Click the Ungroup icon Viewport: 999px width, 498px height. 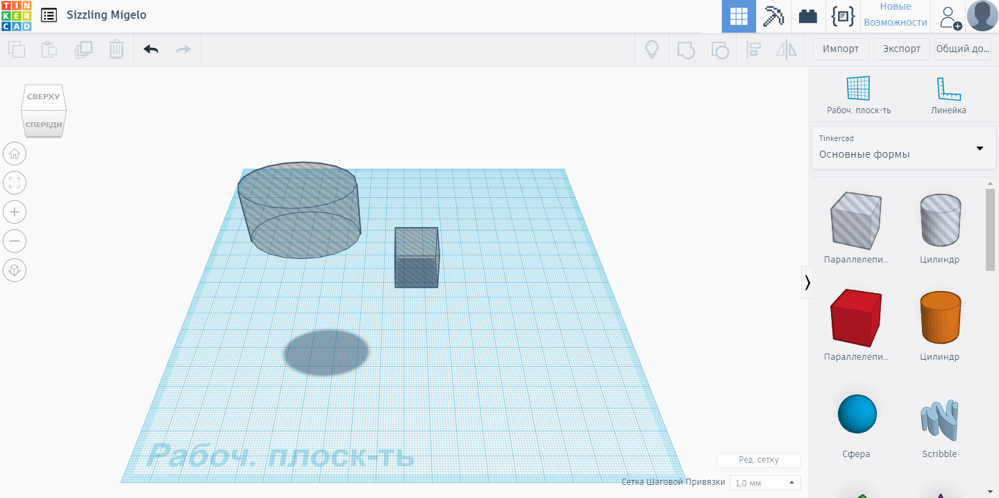(720, 49)
